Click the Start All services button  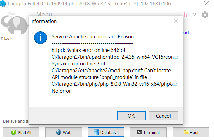[21, 132]
